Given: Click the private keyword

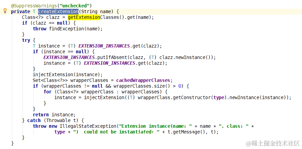Looking at the screenshot, I should tap(21, 11).
